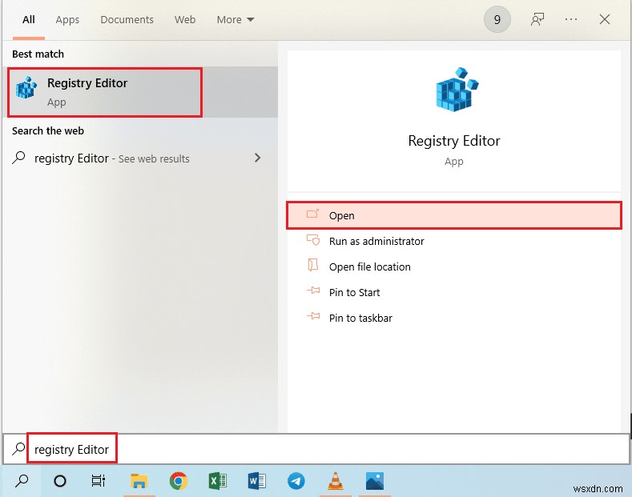Viewport: 632px width, 497px height.
Task: Launch Word from taskbar
Action: coord(257,481)
